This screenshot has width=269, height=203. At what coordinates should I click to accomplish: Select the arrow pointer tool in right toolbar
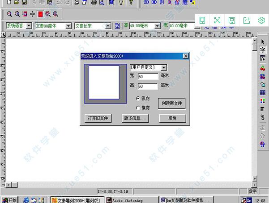pyautogui.click(x=263, y=42)
